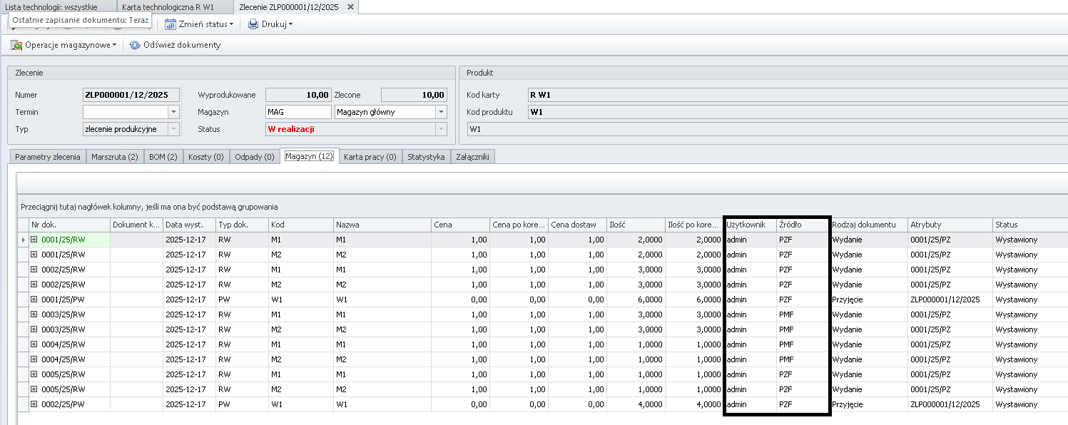The width and height of the screenshot is (1068, 425).
Task: Expand the 0005/25/RW row with code M2
Action: (x=34, y=389)
